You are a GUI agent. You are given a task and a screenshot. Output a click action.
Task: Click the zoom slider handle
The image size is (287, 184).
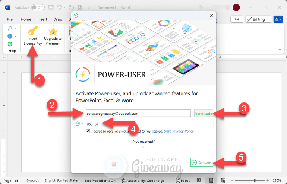coord(255,181)
